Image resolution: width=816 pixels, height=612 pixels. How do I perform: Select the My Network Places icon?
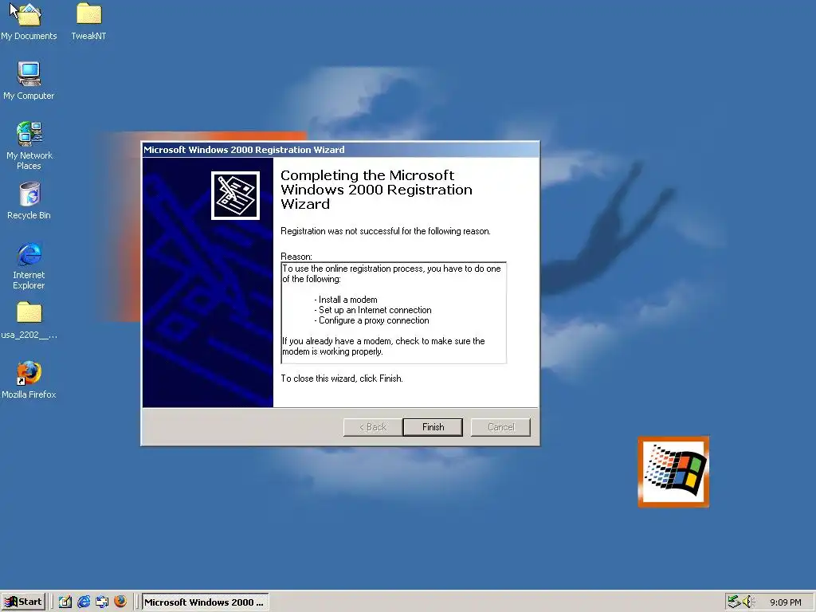(29, 146)
